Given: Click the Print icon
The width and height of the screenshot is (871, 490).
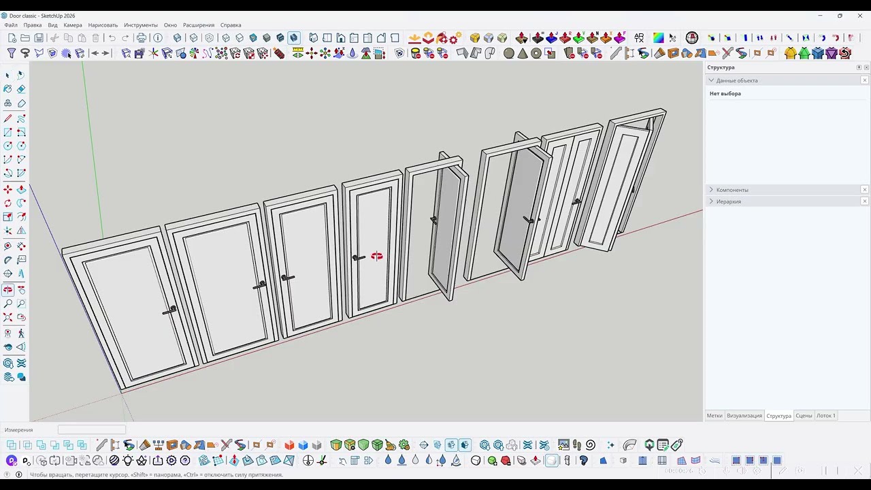Looking at the screenshot, I should pos(142,38).
